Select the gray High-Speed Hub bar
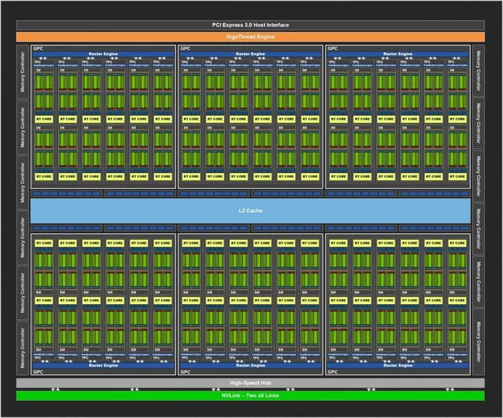This screenshot has height=418, width=503. pyautogui.click(x=250, y=383)
